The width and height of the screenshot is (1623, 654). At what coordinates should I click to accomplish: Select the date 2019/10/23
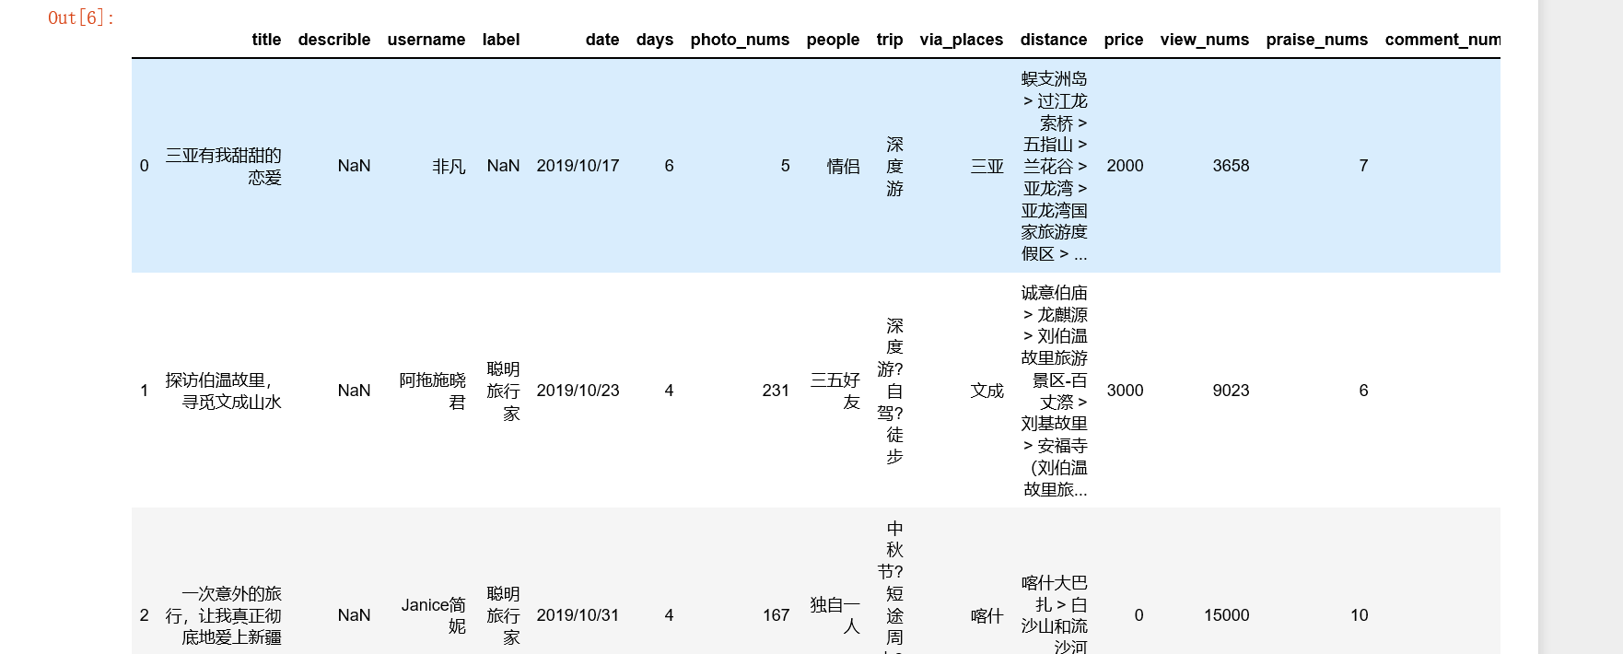point(578,391)
